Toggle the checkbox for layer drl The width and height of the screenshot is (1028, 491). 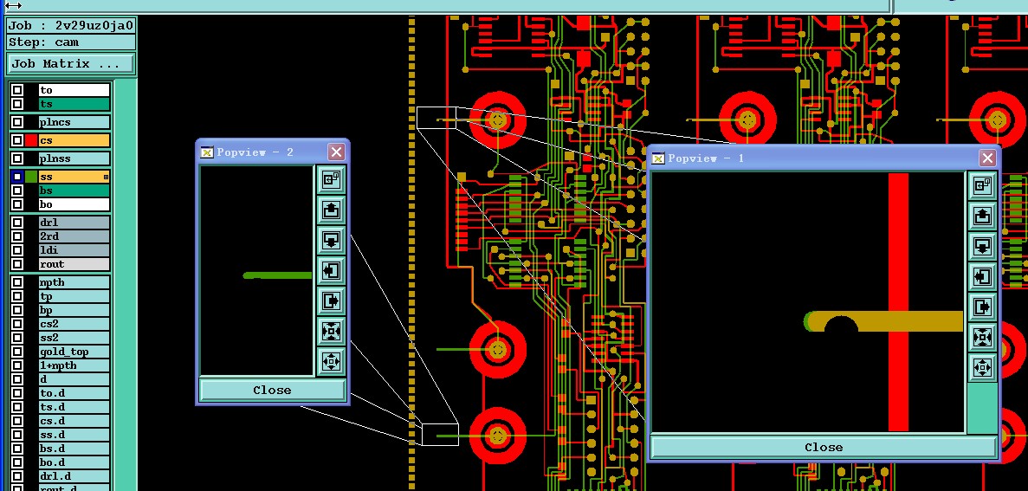click(17, 223)
